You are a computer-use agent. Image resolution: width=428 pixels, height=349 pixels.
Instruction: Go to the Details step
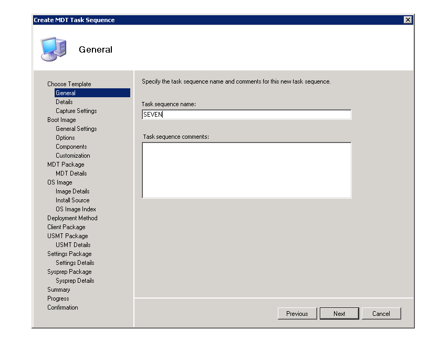pos(64,102)
